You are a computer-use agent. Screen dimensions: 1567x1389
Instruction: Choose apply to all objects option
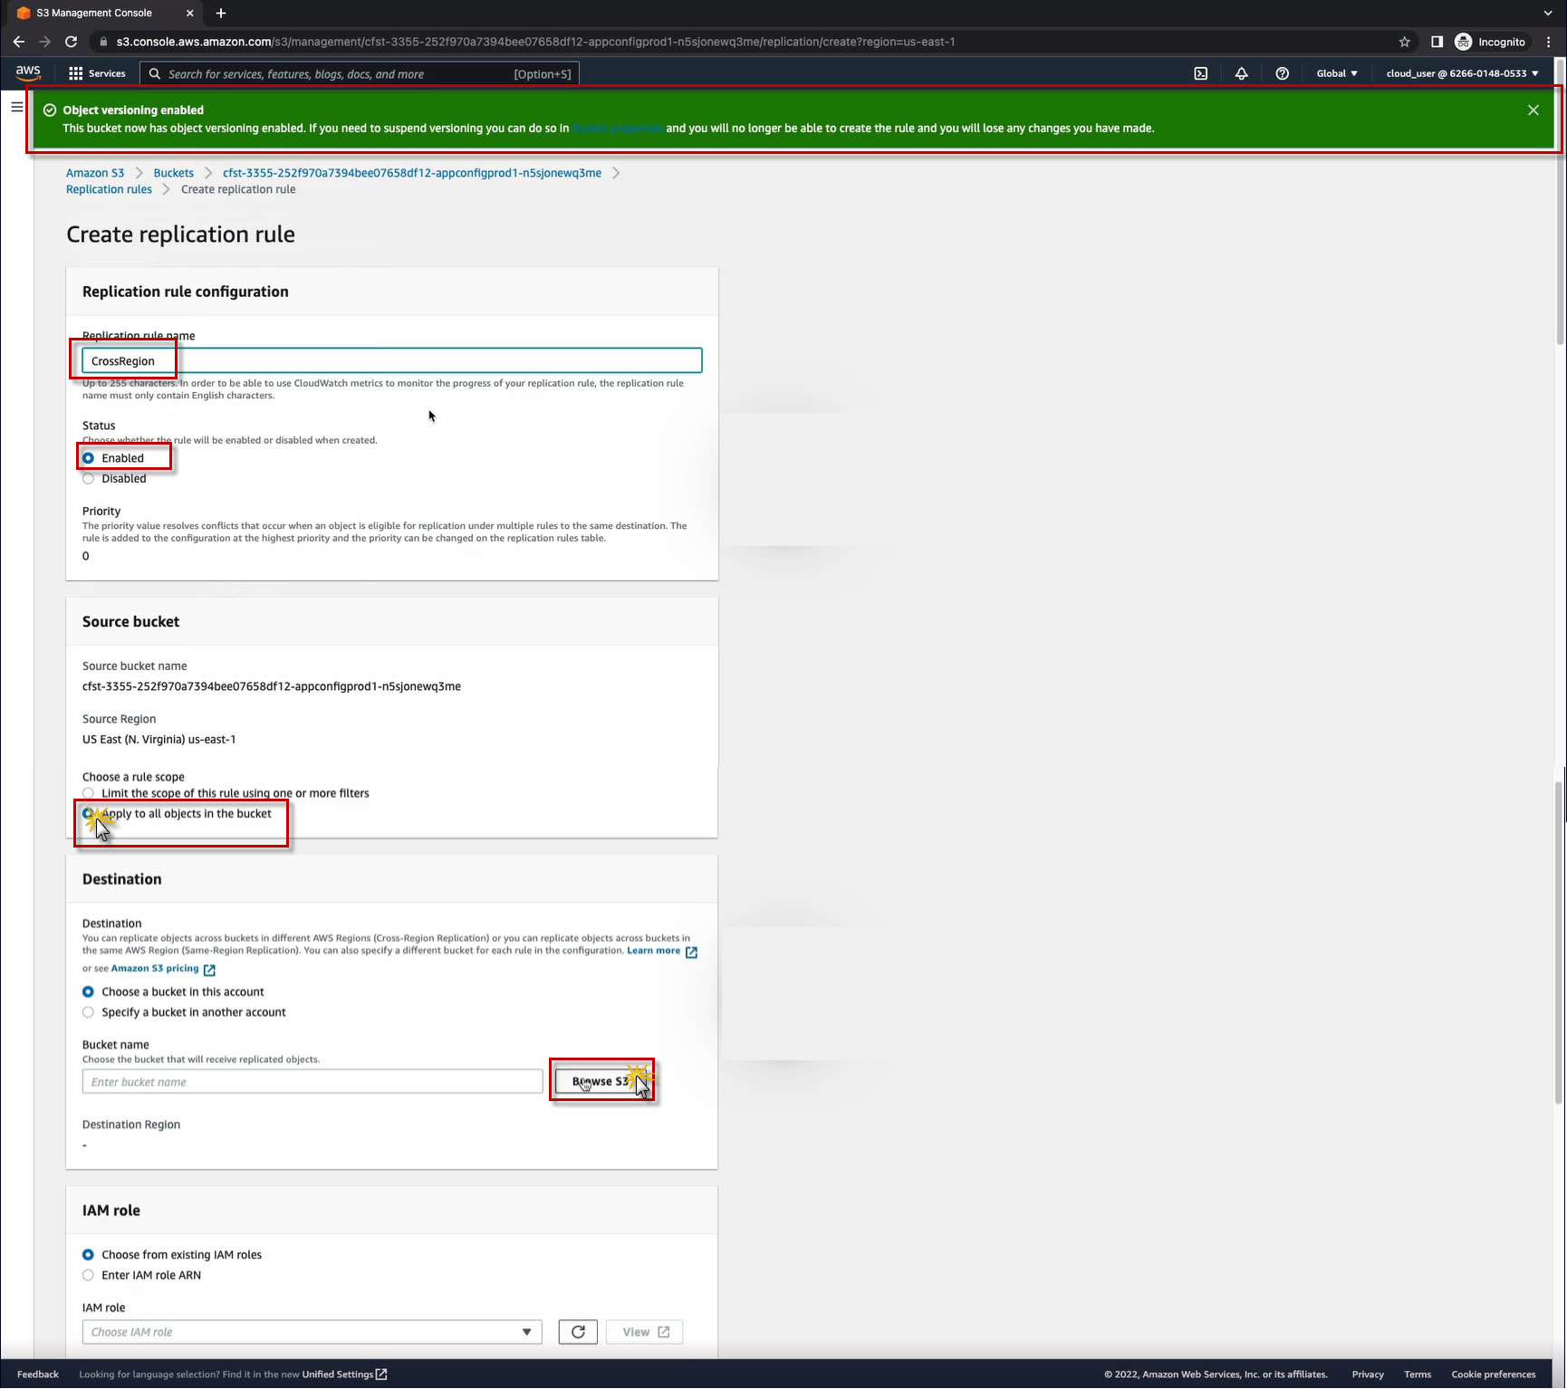[x=89, y=814]
